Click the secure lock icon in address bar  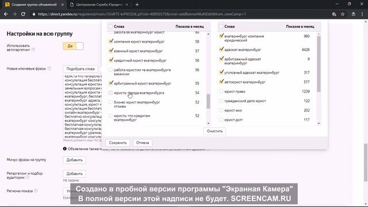pyautogui.click(x=34, y=14)
